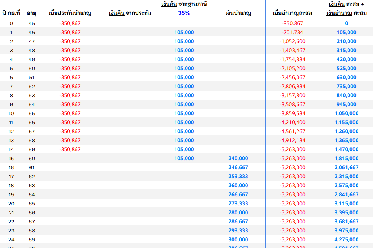Click the policy year 24 cell
This screenshot has height=248, width=373.
[11, 239]
